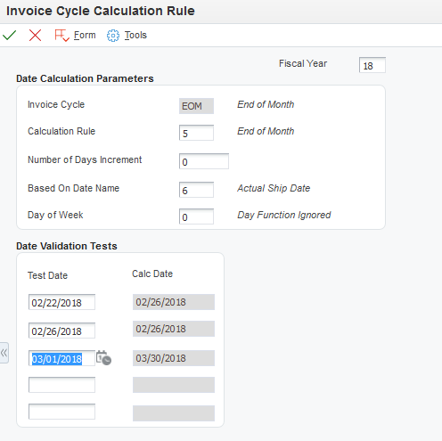
Task: Click the highlighted 03/01/2018 test date field
Action: (x=61, y=358)
